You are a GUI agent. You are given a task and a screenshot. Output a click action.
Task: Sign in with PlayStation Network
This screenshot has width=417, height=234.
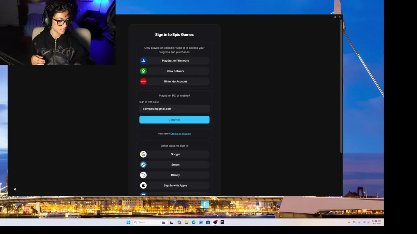(x=174, y=60)
